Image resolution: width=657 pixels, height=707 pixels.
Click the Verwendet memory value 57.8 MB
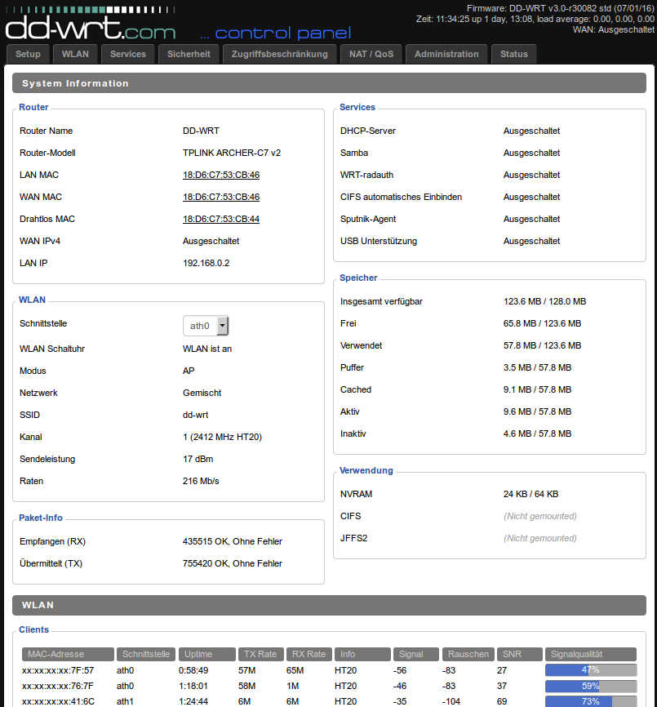(542, 346)
